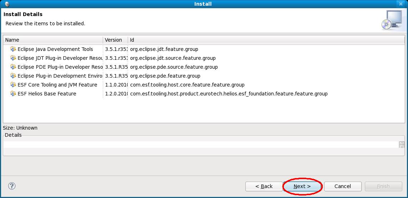Click the Eclipse Java Development Tools feature icon
408x198 pixels.
click(13, 49)
